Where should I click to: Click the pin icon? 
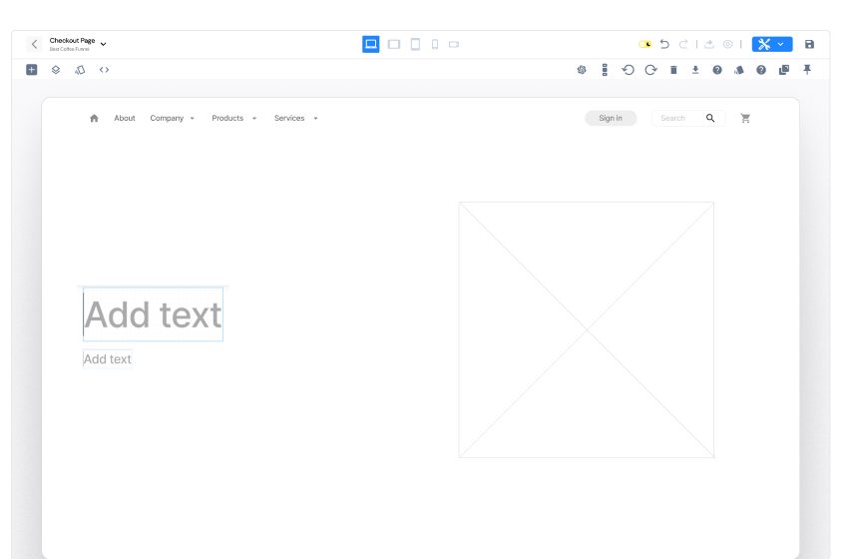[807, 69]
